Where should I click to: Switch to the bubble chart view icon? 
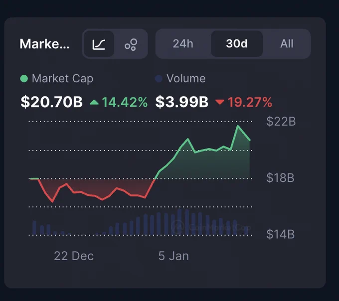pyautogui.click(x=131, y=44)
